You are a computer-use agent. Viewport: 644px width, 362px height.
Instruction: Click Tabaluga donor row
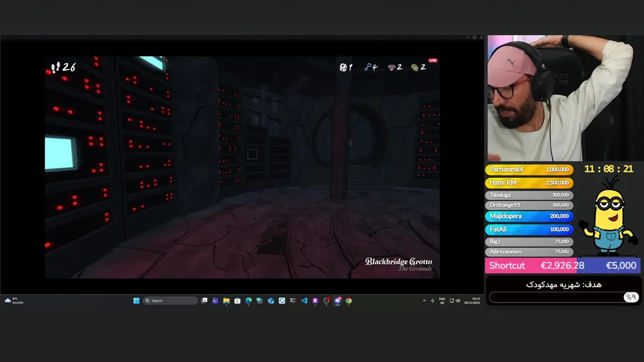coord(529,195)
